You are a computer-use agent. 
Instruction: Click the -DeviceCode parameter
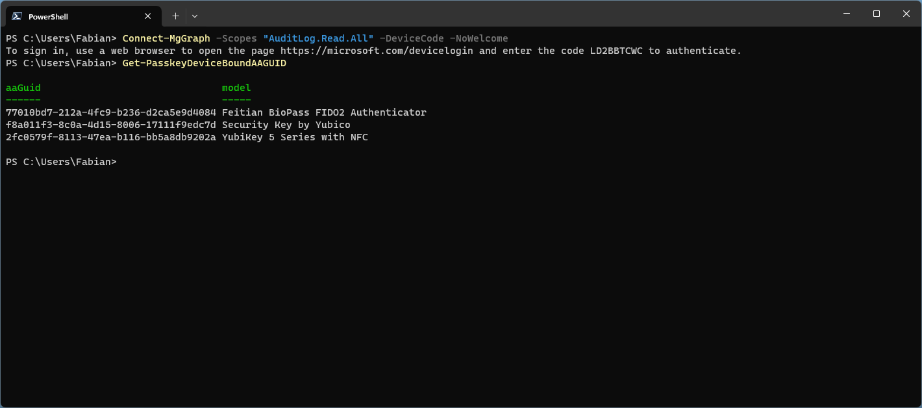[x=412, y=38]
